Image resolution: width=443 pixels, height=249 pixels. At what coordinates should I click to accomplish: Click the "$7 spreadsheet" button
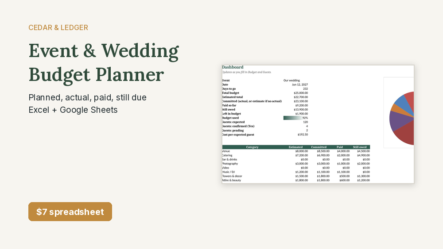[70, 211]
